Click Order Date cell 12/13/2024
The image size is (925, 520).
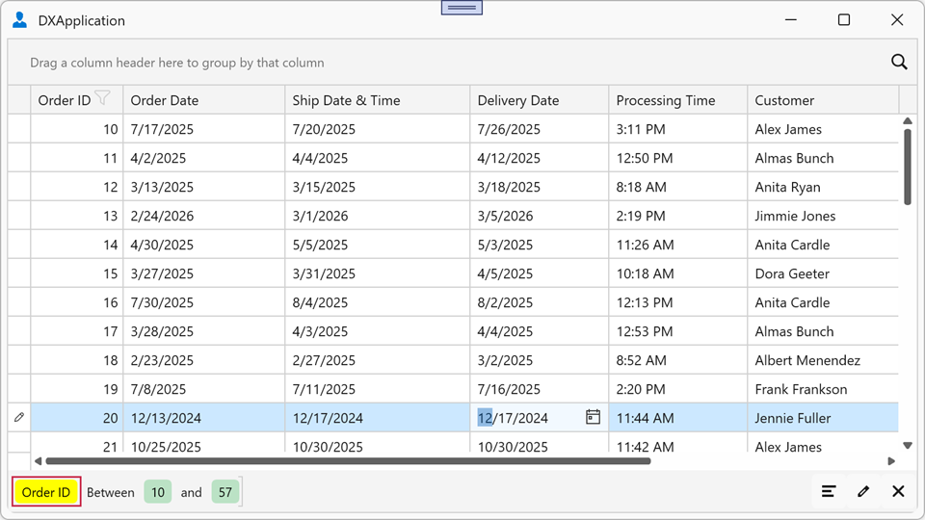[x=203, y=417]
